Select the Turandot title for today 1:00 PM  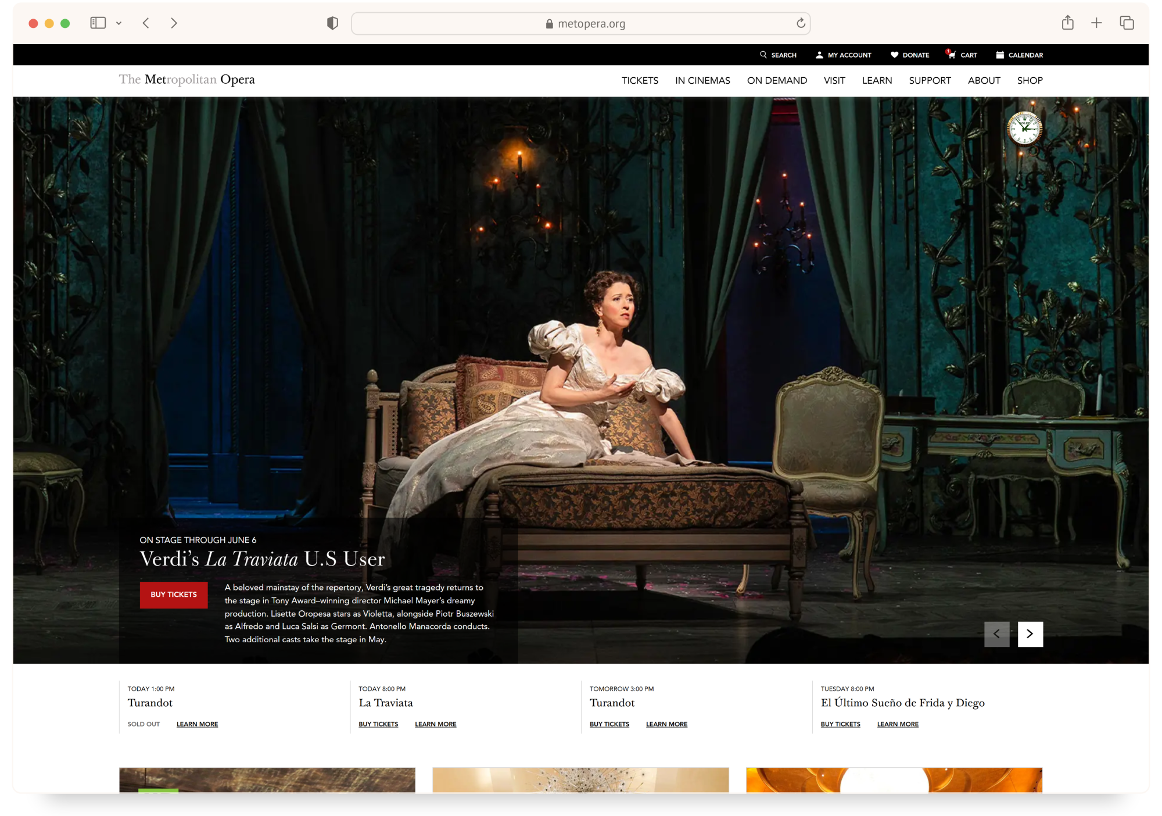(x=150, y=703)
